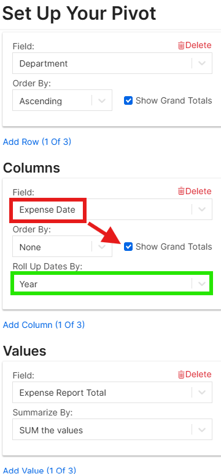Viewport: 221px width, 474px height.
Task: Expand the Ascending order dropdown chevron
Action: [102, 100]
